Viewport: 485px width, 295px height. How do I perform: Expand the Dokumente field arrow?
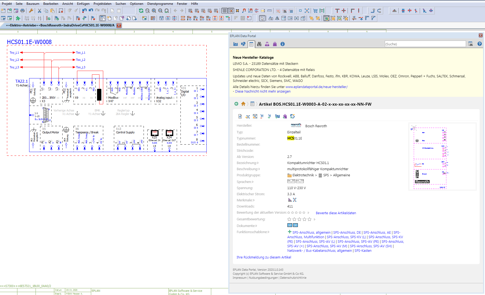[256, 226]
